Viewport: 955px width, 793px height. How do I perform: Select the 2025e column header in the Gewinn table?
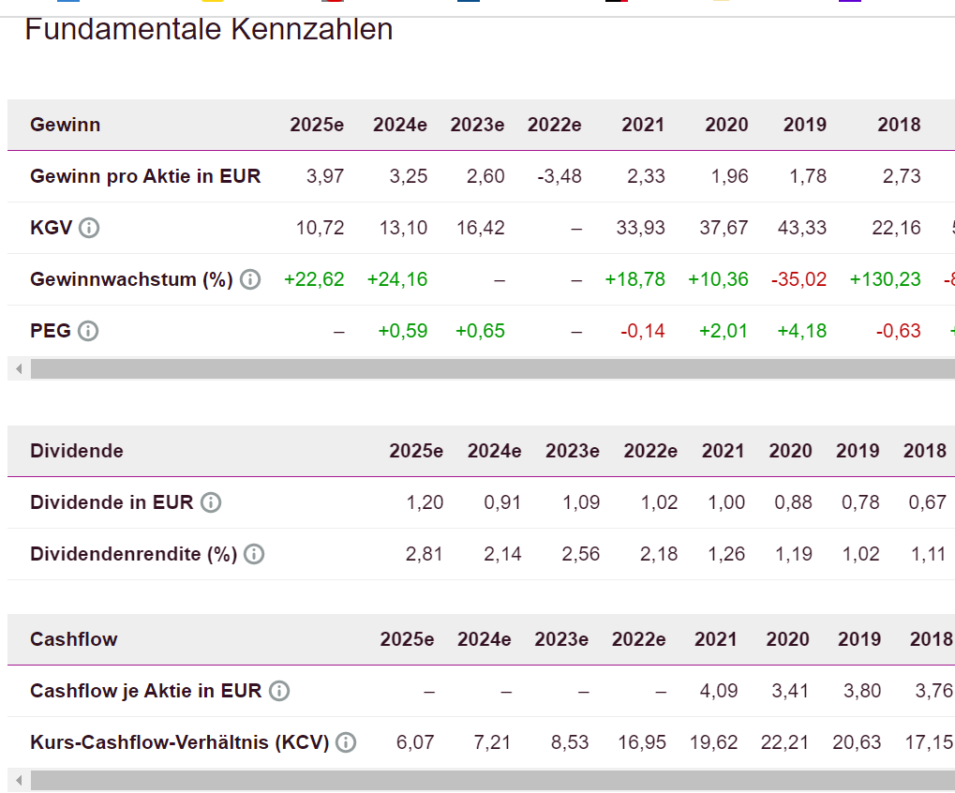pos(317,125)
